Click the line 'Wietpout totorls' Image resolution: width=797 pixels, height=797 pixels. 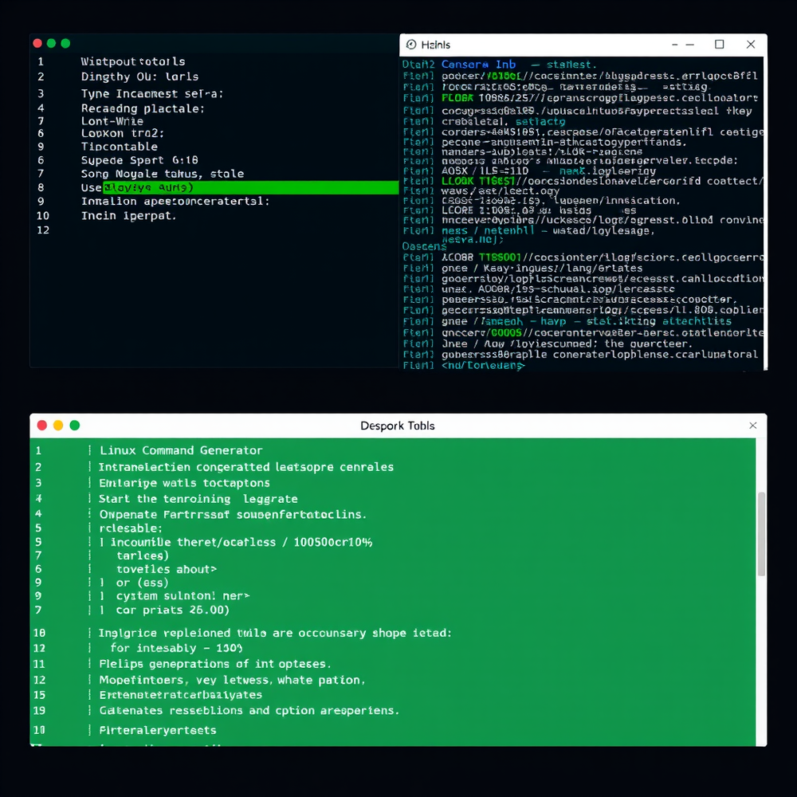pos(133,61)
